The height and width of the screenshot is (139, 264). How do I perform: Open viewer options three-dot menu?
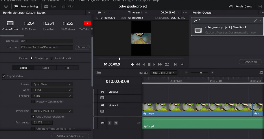tap(185, 12)
